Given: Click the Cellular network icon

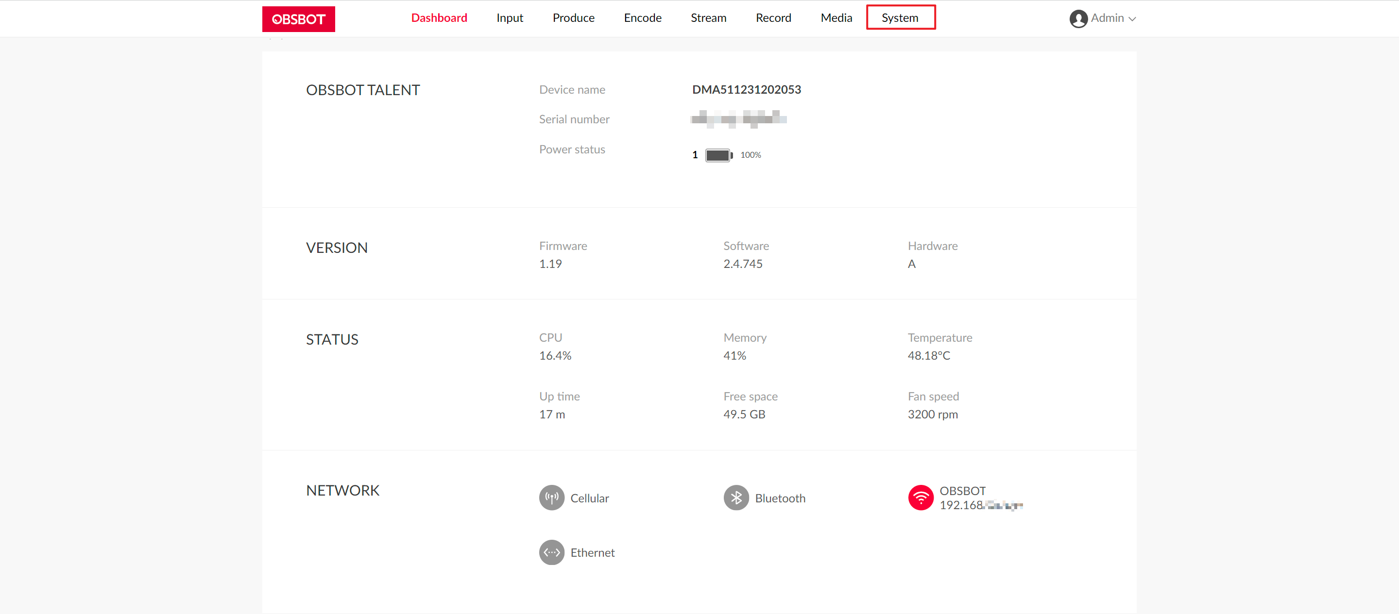Looking at the screenshot, I should pyautogui.click(x=551, y=498).
